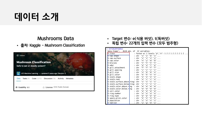Click 'updated 5 years ago (Version 1)' text
The image size is (202, 113).
(x=54, y=73)
